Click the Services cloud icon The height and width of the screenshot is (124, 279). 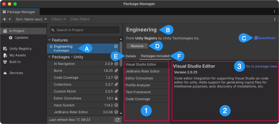[5, 73]
